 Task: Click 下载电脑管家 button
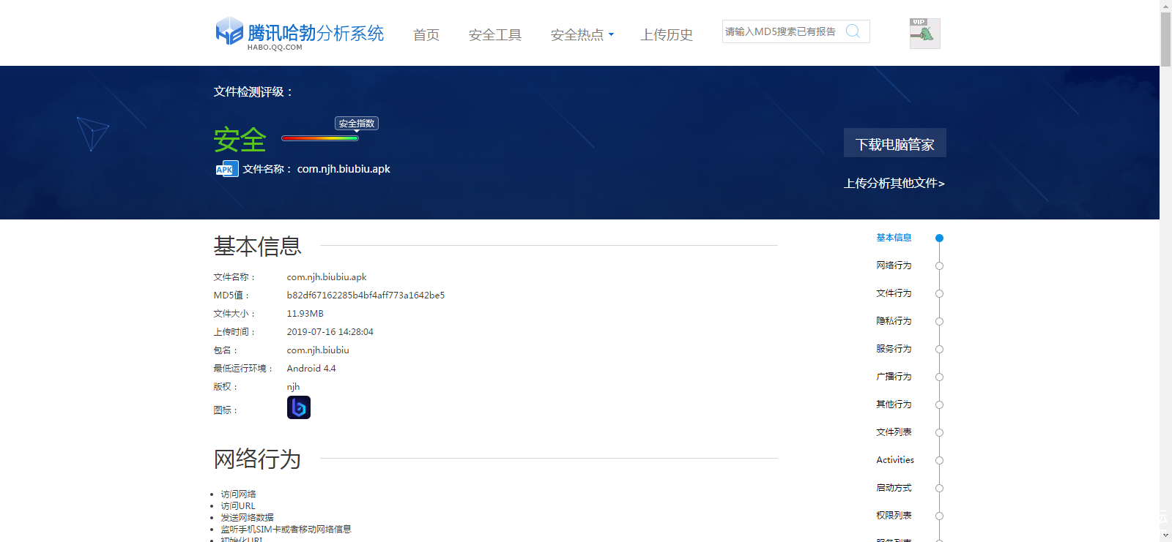click(x=895, y=143)
